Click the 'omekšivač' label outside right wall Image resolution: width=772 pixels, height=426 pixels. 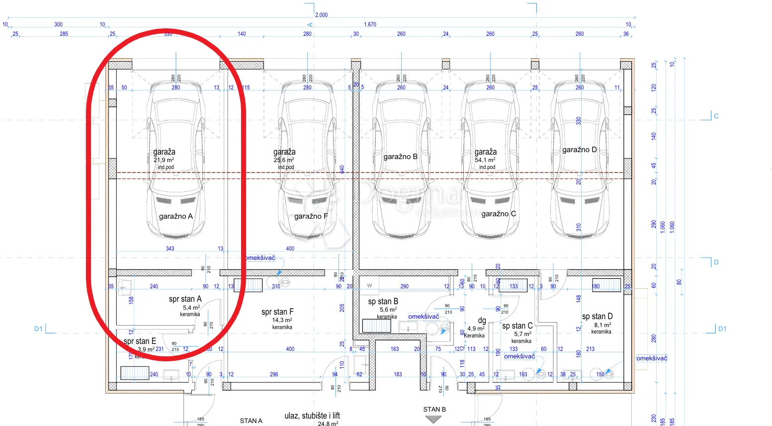point(652,358)
